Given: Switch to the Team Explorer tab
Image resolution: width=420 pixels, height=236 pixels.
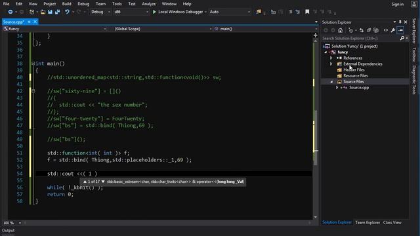Looking at the screenshot, I should [x=367, y=223].
